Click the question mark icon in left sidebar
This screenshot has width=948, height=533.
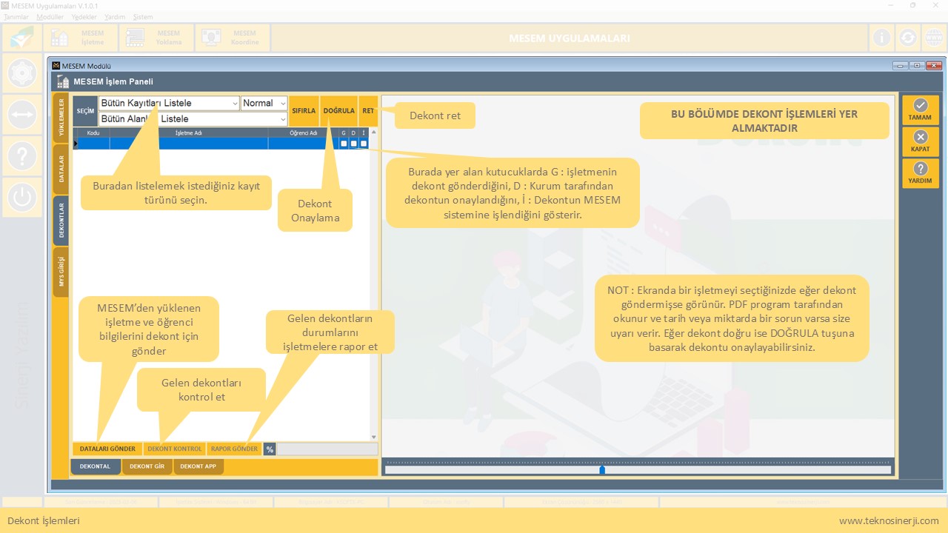click(x=22, y=156)
